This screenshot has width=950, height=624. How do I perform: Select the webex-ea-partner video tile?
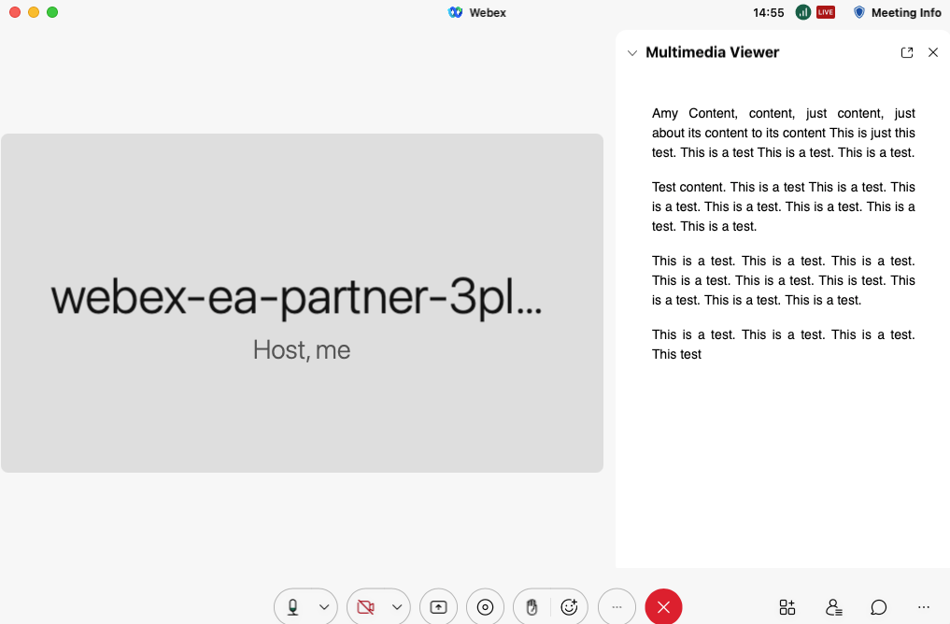pos(302,303)
